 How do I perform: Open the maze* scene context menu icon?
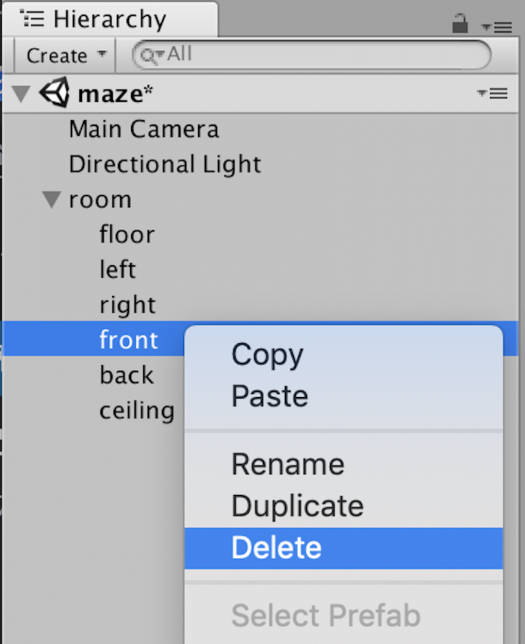click(494, 93)
